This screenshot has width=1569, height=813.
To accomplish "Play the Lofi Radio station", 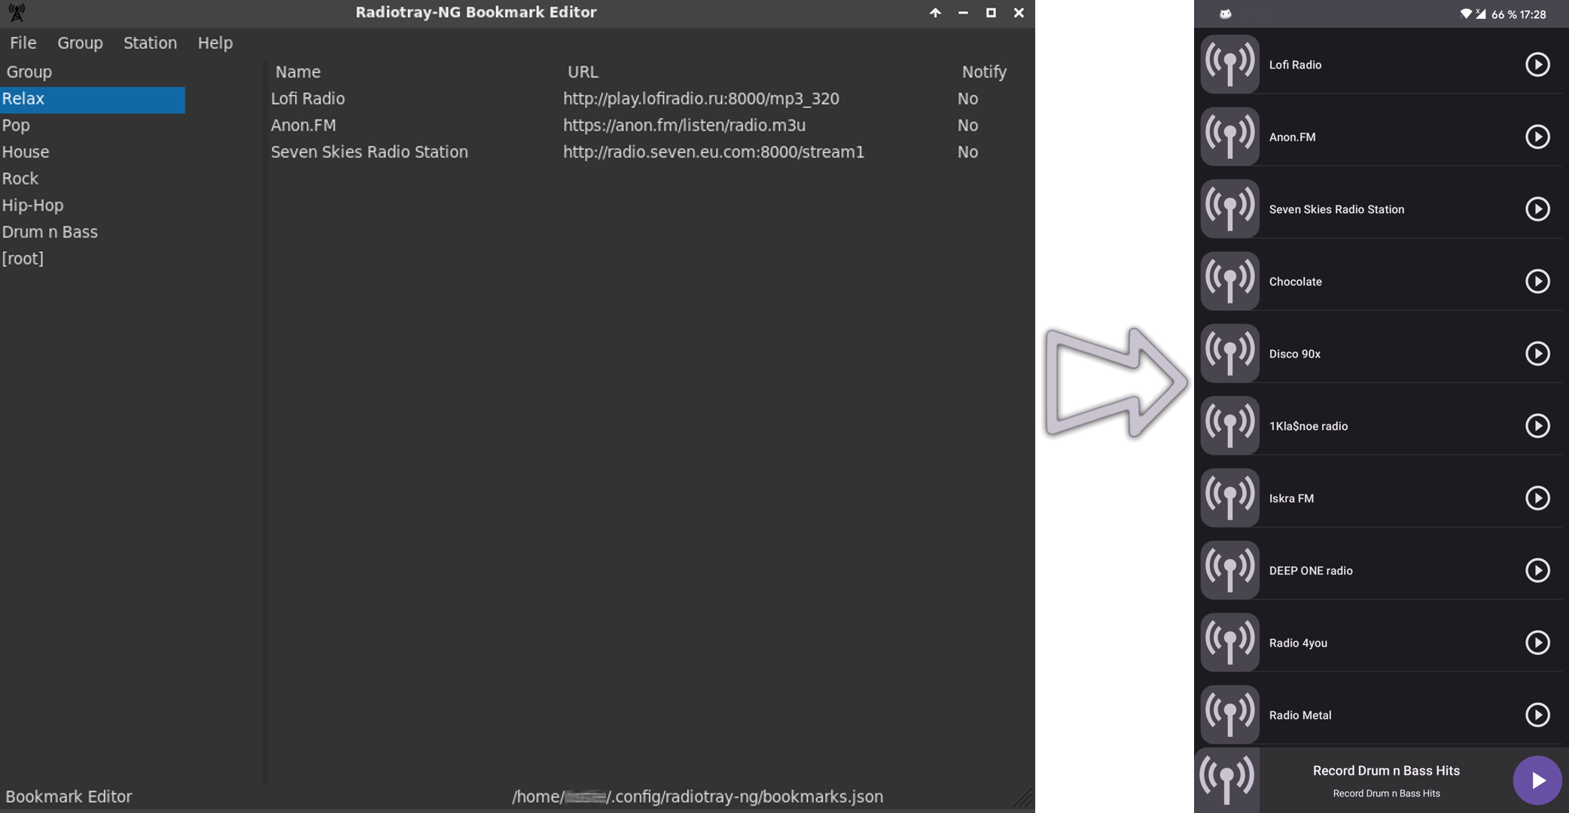I will click(x=1537, y=65).
